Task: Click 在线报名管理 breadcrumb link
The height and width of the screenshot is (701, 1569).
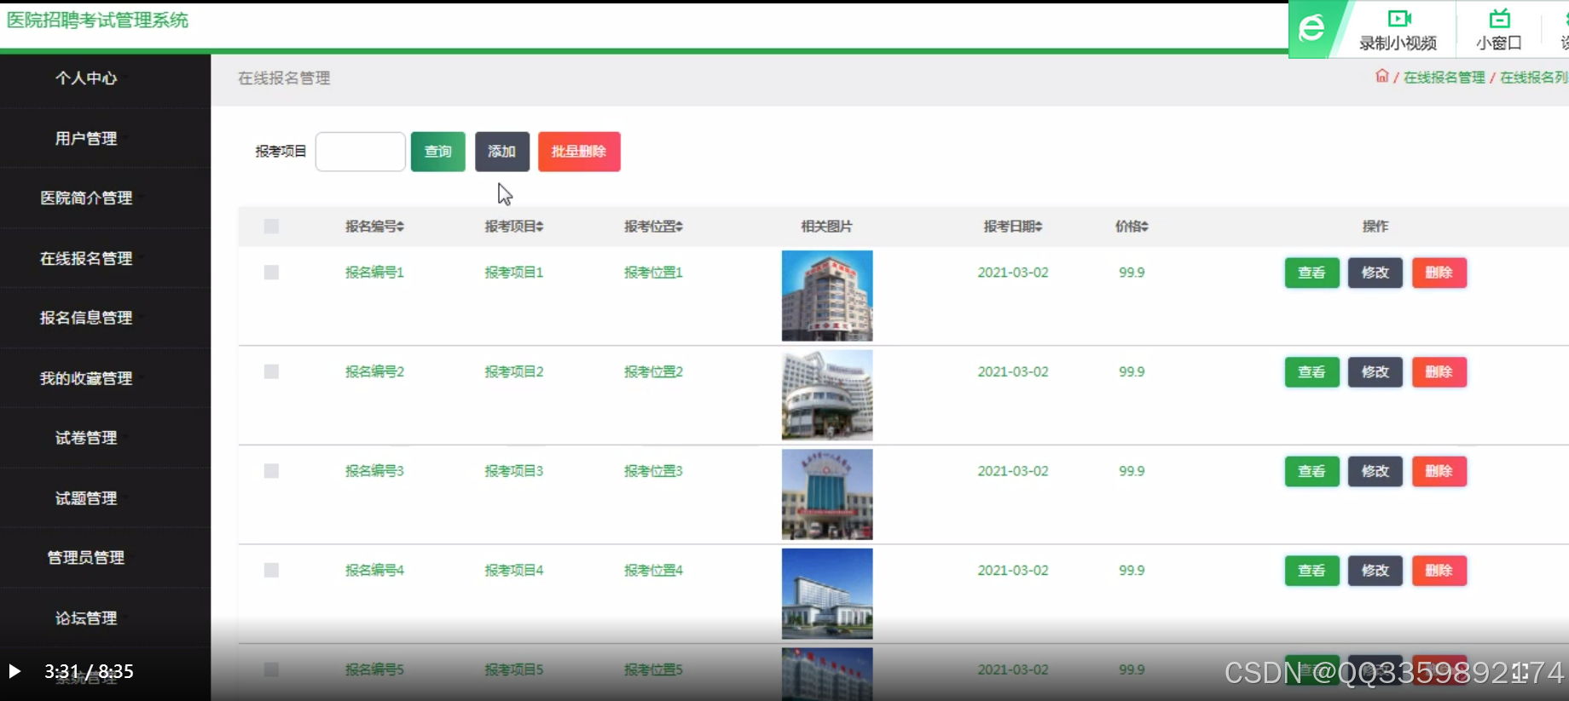Action: coord(1445,78)
